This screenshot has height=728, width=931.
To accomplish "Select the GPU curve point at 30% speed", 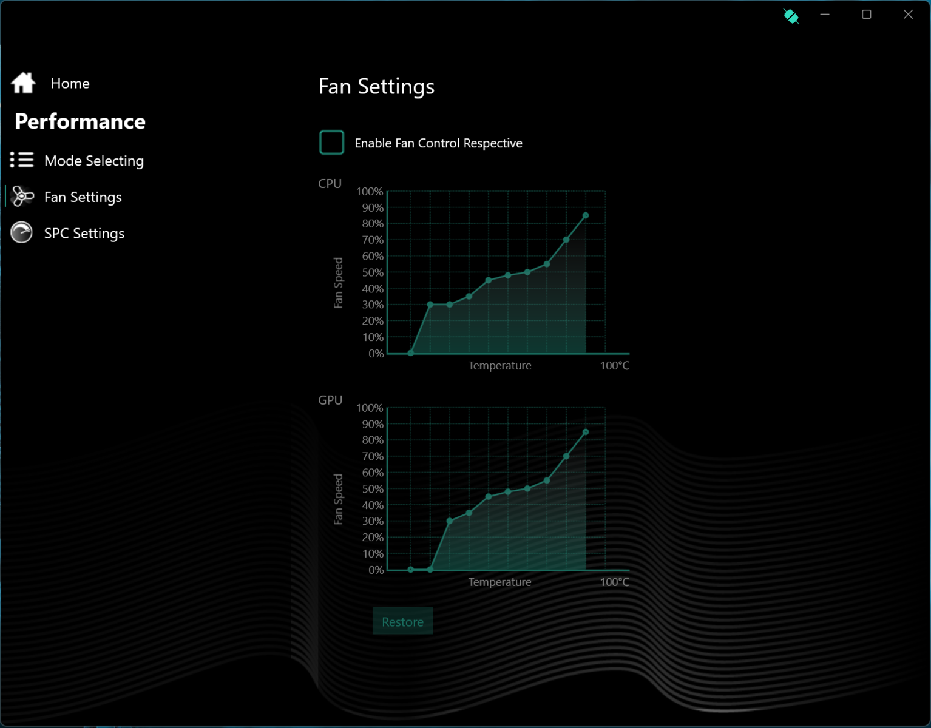I will click(x=450, y=521).
